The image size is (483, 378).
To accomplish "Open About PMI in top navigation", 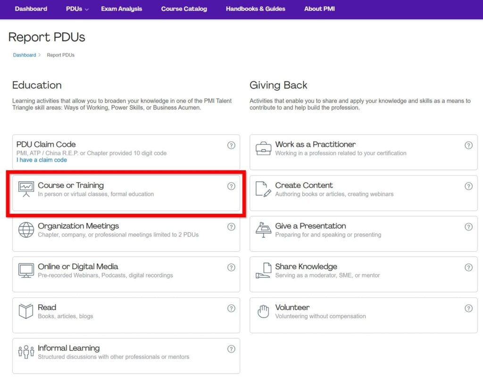I will tap(319, 9).
